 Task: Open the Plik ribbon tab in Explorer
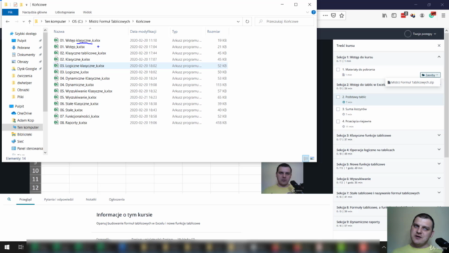(x=10, y=13)
